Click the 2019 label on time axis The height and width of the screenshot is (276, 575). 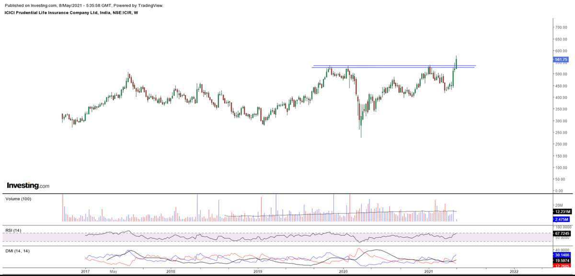258,271
